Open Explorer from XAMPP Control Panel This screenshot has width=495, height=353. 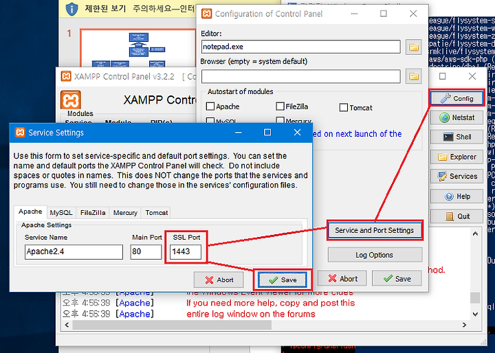click(456, 157)
